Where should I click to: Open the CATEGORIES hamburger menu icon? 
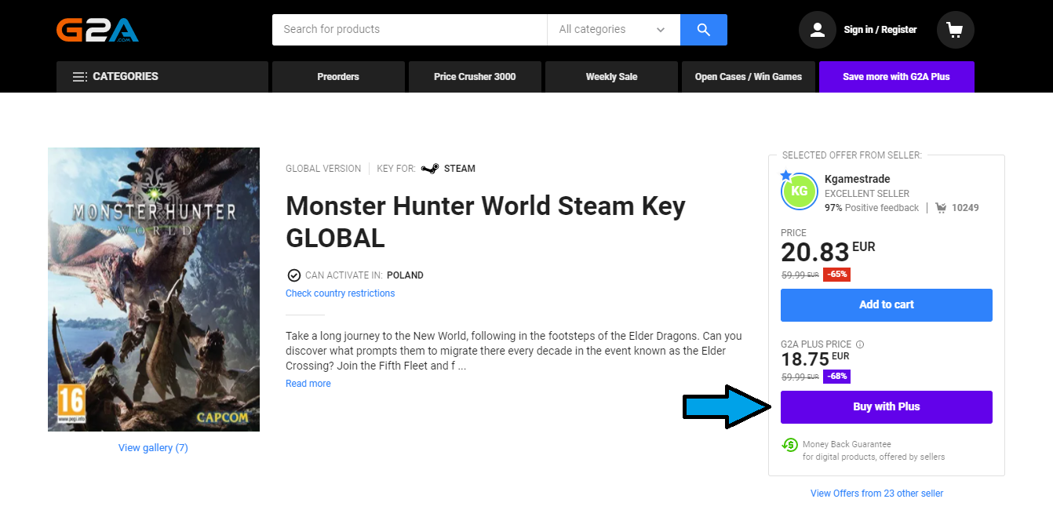click(79, 76)
